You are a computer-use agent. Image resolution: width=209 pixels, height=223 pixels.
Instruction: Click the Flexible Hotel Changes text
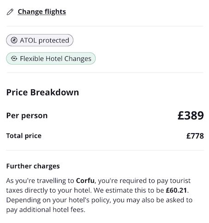pos(56,59)
